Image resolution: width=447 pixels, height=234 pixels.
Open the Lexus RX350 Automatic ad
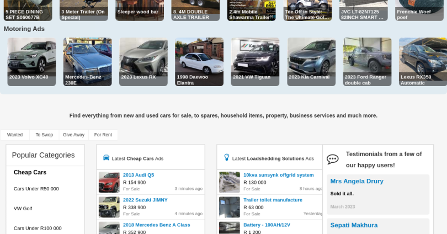click(423, 62)
